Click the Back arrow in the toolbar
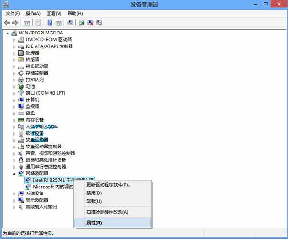 click(x=7, y=23)
